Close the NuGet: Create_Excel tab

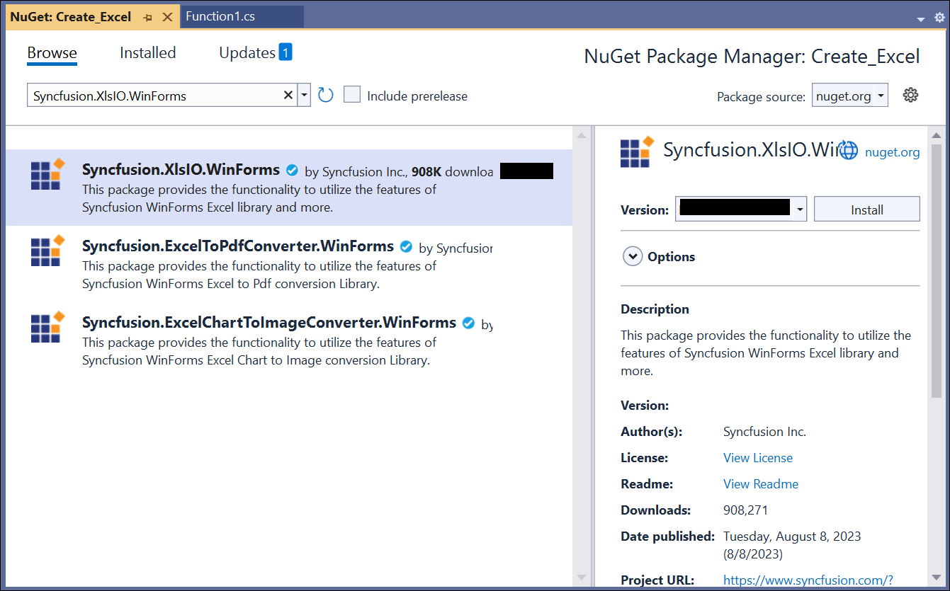(x=167, y=17)
